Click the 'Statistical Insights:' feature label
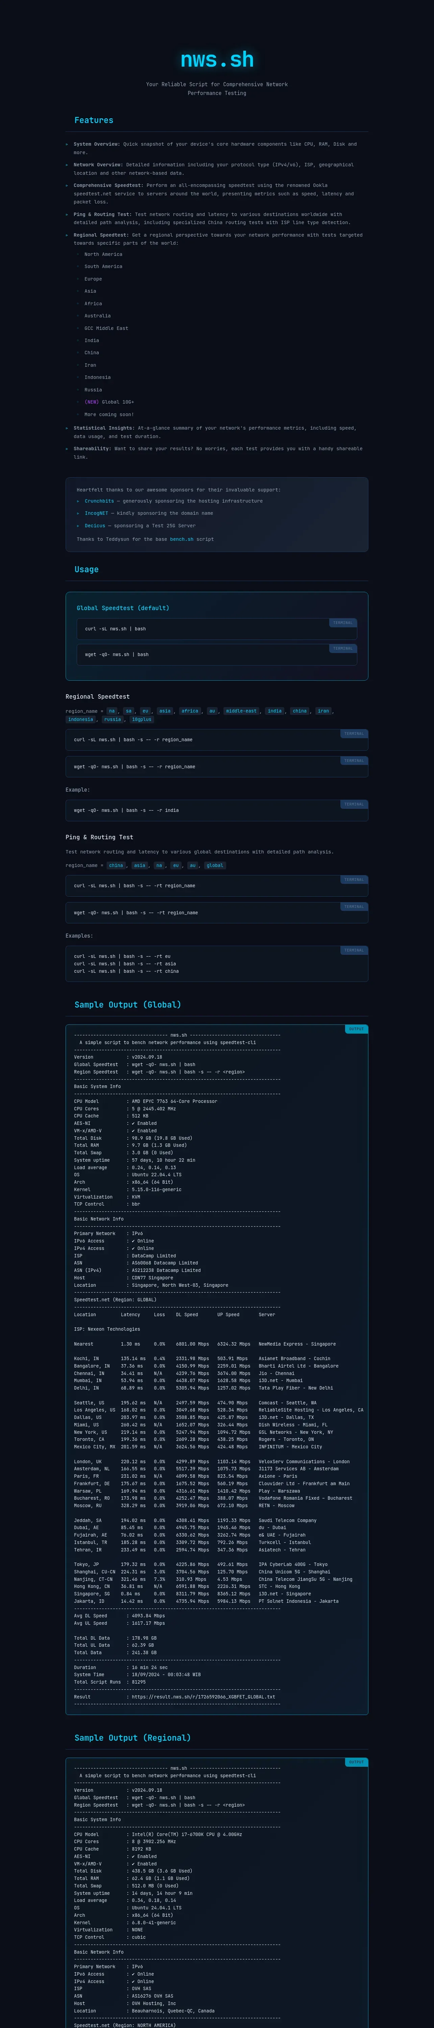Screen dimensions: 434x2028 coord(104,428)
